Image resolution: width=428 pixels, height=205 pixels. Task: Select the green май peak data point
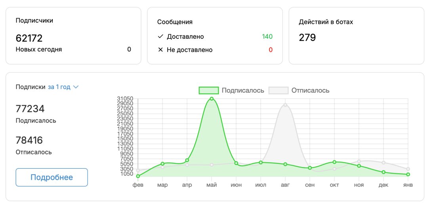tap(212, 99)
